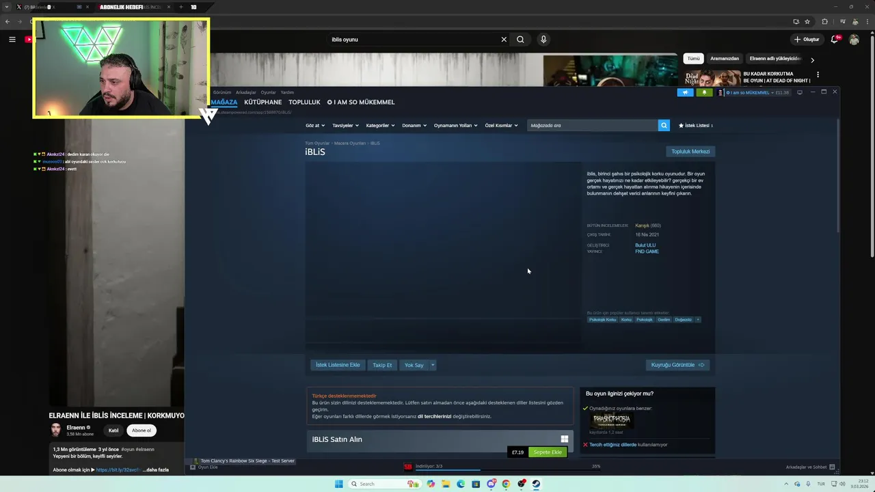This screenshot has width=875, height=492.
Task: Open the YouTube hamburger menu
Action: click(12, 40)
